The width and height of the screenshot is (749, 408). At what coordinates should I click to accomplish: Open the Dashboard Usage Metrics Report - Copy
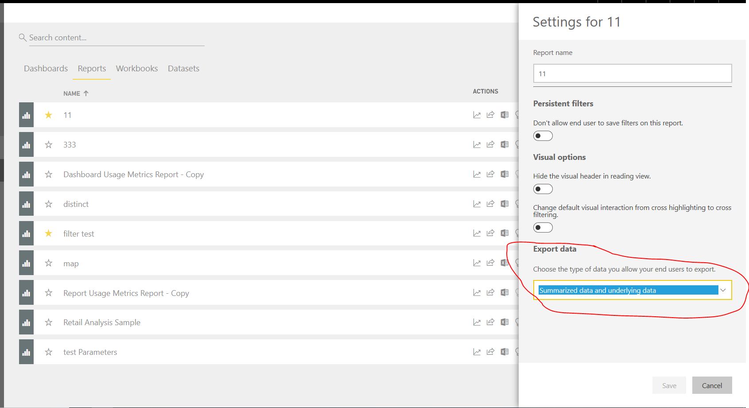tap(133, 175)
